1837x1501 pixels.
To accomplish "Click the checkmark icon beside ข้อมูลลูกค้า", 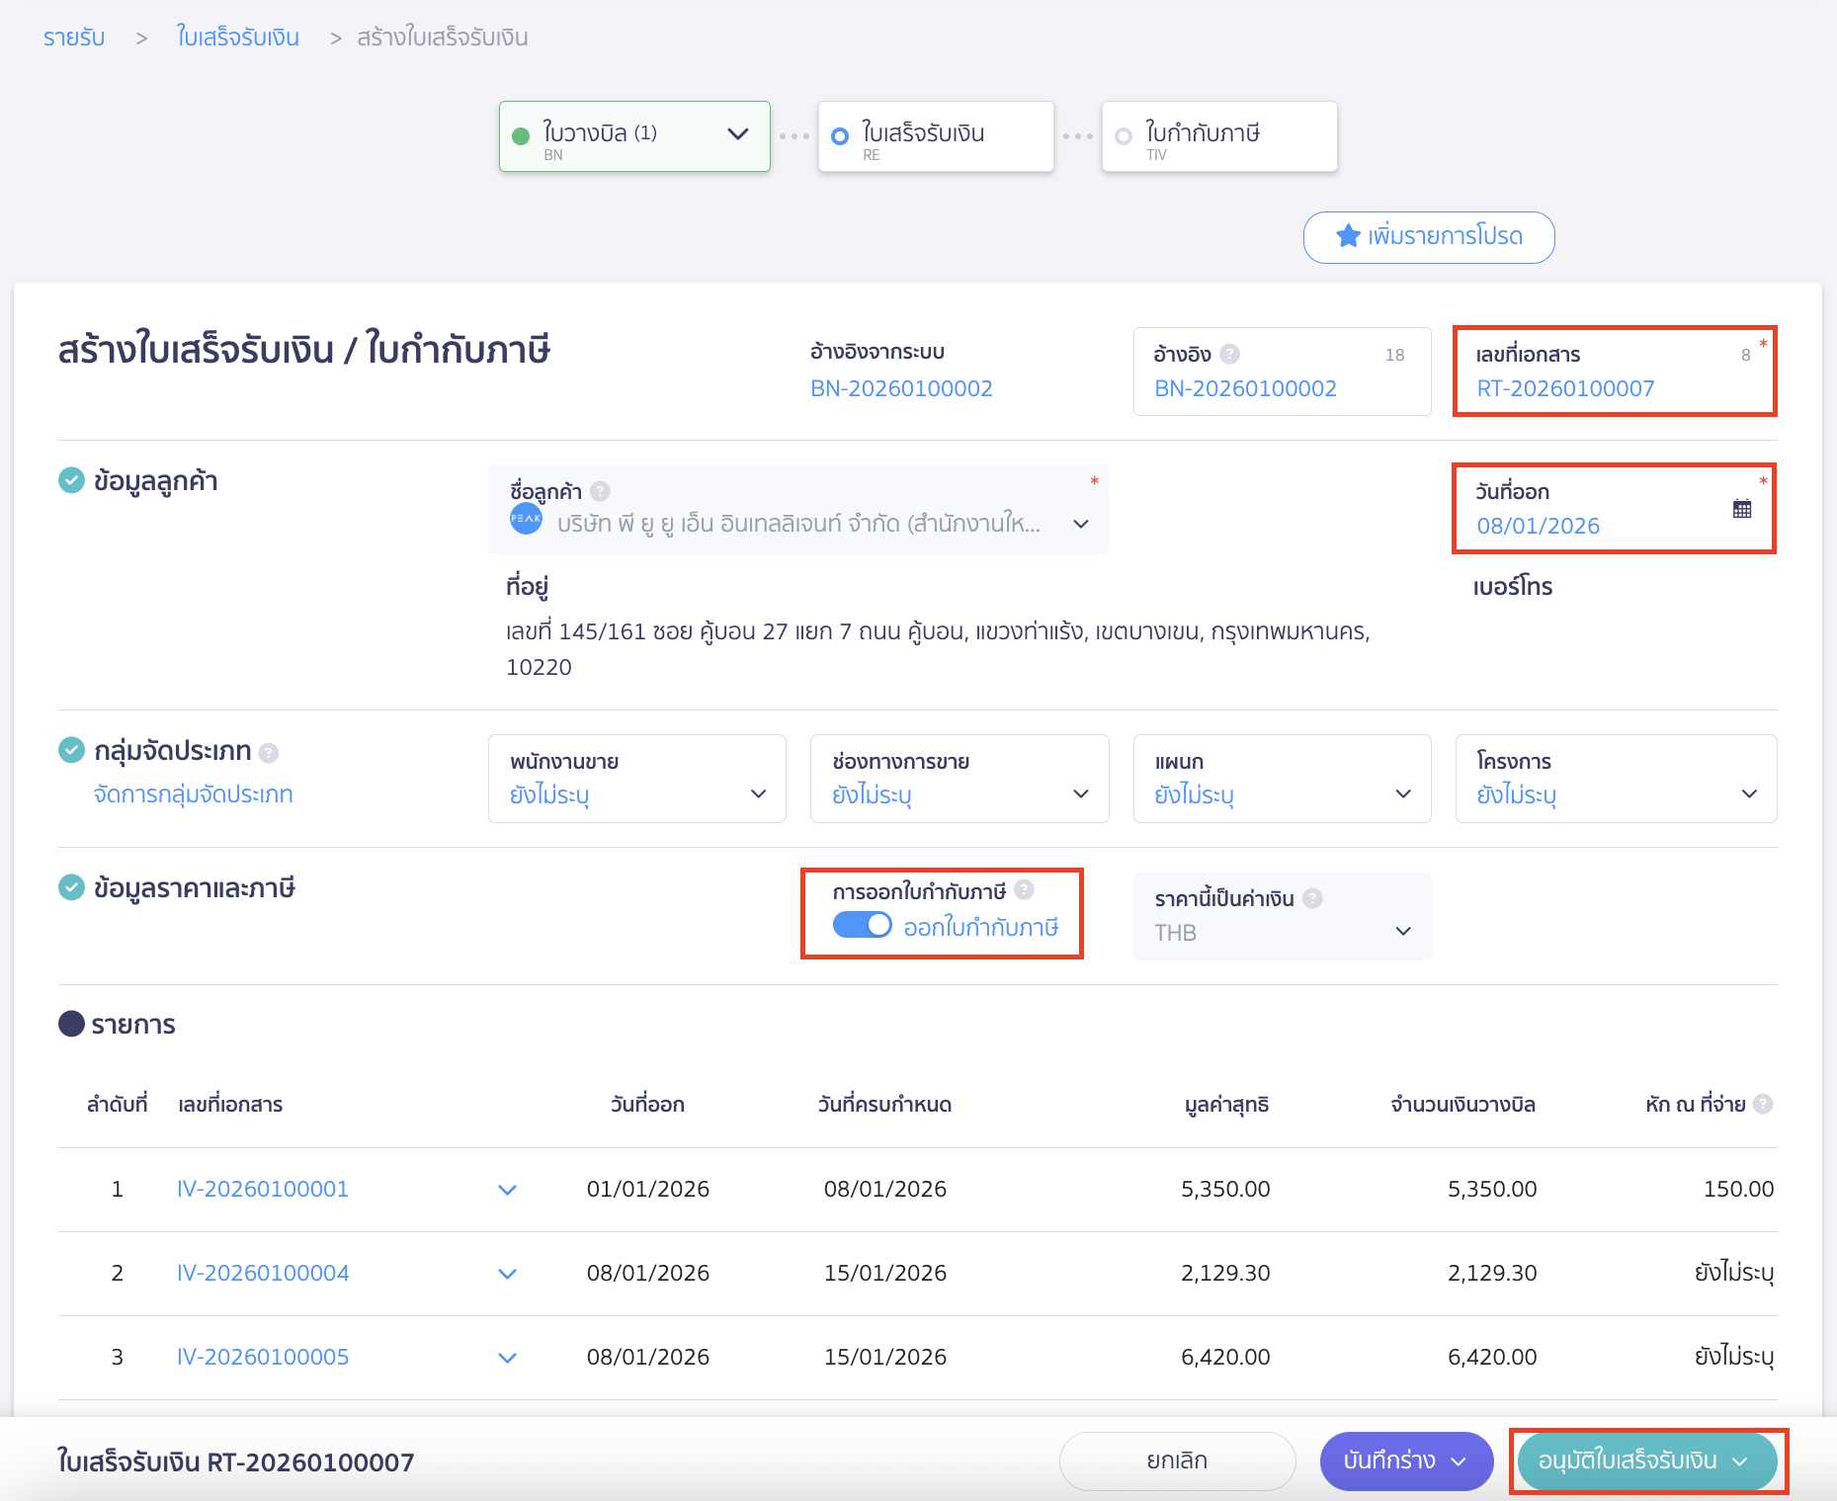I will coord(71,479).
